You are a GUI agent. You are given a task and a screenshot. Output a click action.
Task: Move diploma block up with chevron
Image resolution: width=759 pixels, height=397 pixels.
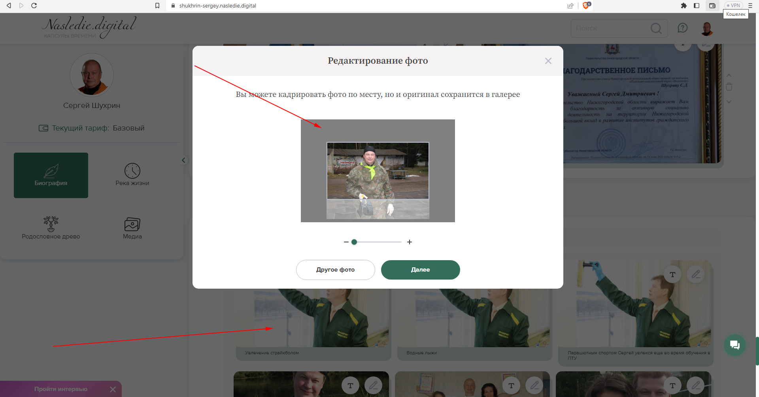point(729,75)
